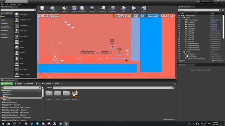Open the Source Control dropdown arrow
Viewport: 225px width, 126px height.
(58, 9)
